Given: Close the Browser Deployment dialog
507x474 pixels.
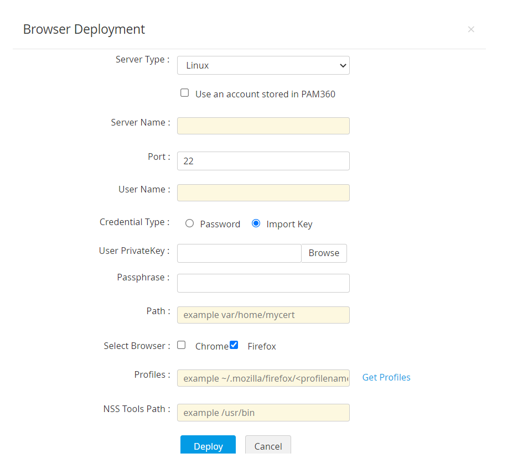Looking at the screenshot, I should (x=471, y=29).
